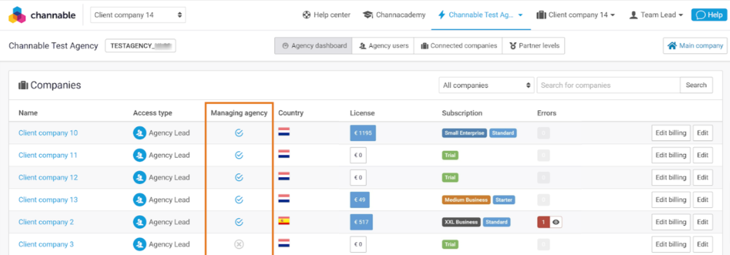Open the Partner levels tab
Viewport: 730px width, 255px height.
click(534, 46)
